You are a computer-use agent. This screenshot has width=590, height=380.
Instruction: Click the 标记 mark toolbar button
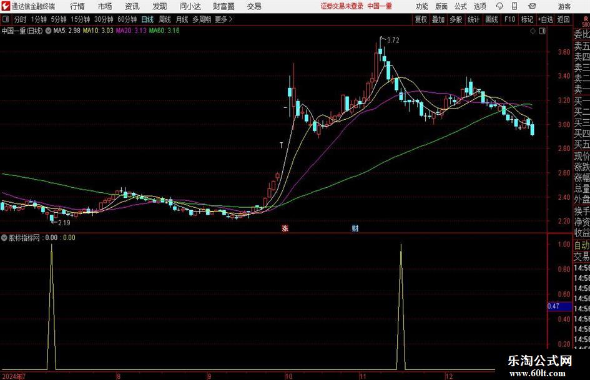point(527,19)
